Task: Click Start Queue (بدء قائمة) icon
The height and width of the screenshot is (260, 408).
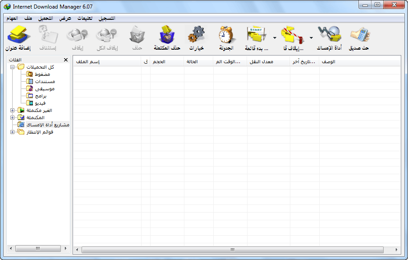Action: click(x=257, y=35)
